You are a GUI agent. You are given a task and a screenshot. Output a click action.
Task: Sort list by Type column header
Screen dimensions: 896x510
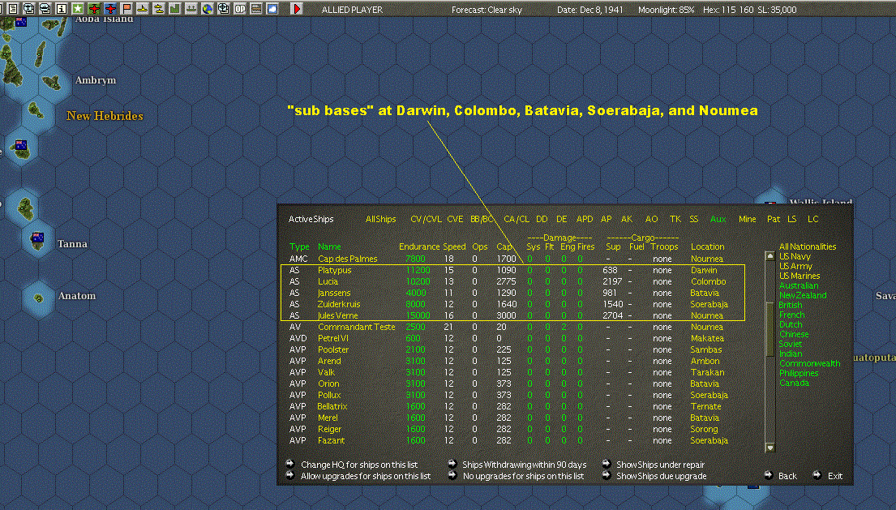point(299,246)
